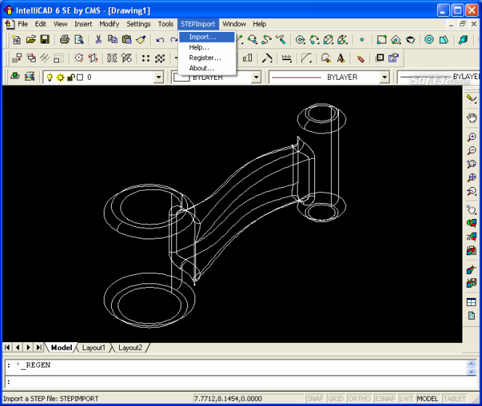Image resolution: width=482 pixels, height=406 pixels.
Task: Click the Cut scissors icon
Action: 99,40
